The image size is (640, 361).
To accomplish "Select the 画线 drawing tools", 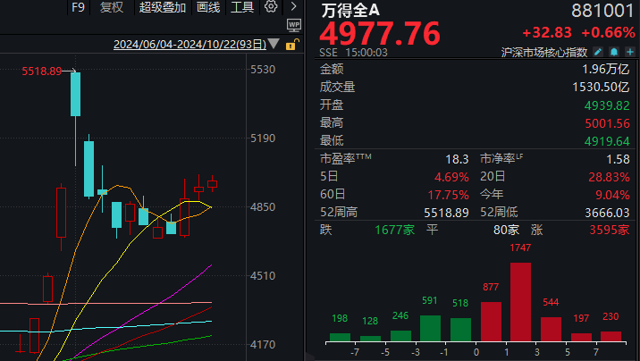I will point(208,7).
